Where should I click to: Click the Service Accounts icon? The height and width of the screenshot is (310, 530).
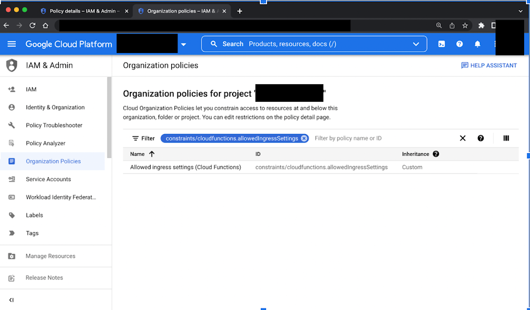[12, 179]
